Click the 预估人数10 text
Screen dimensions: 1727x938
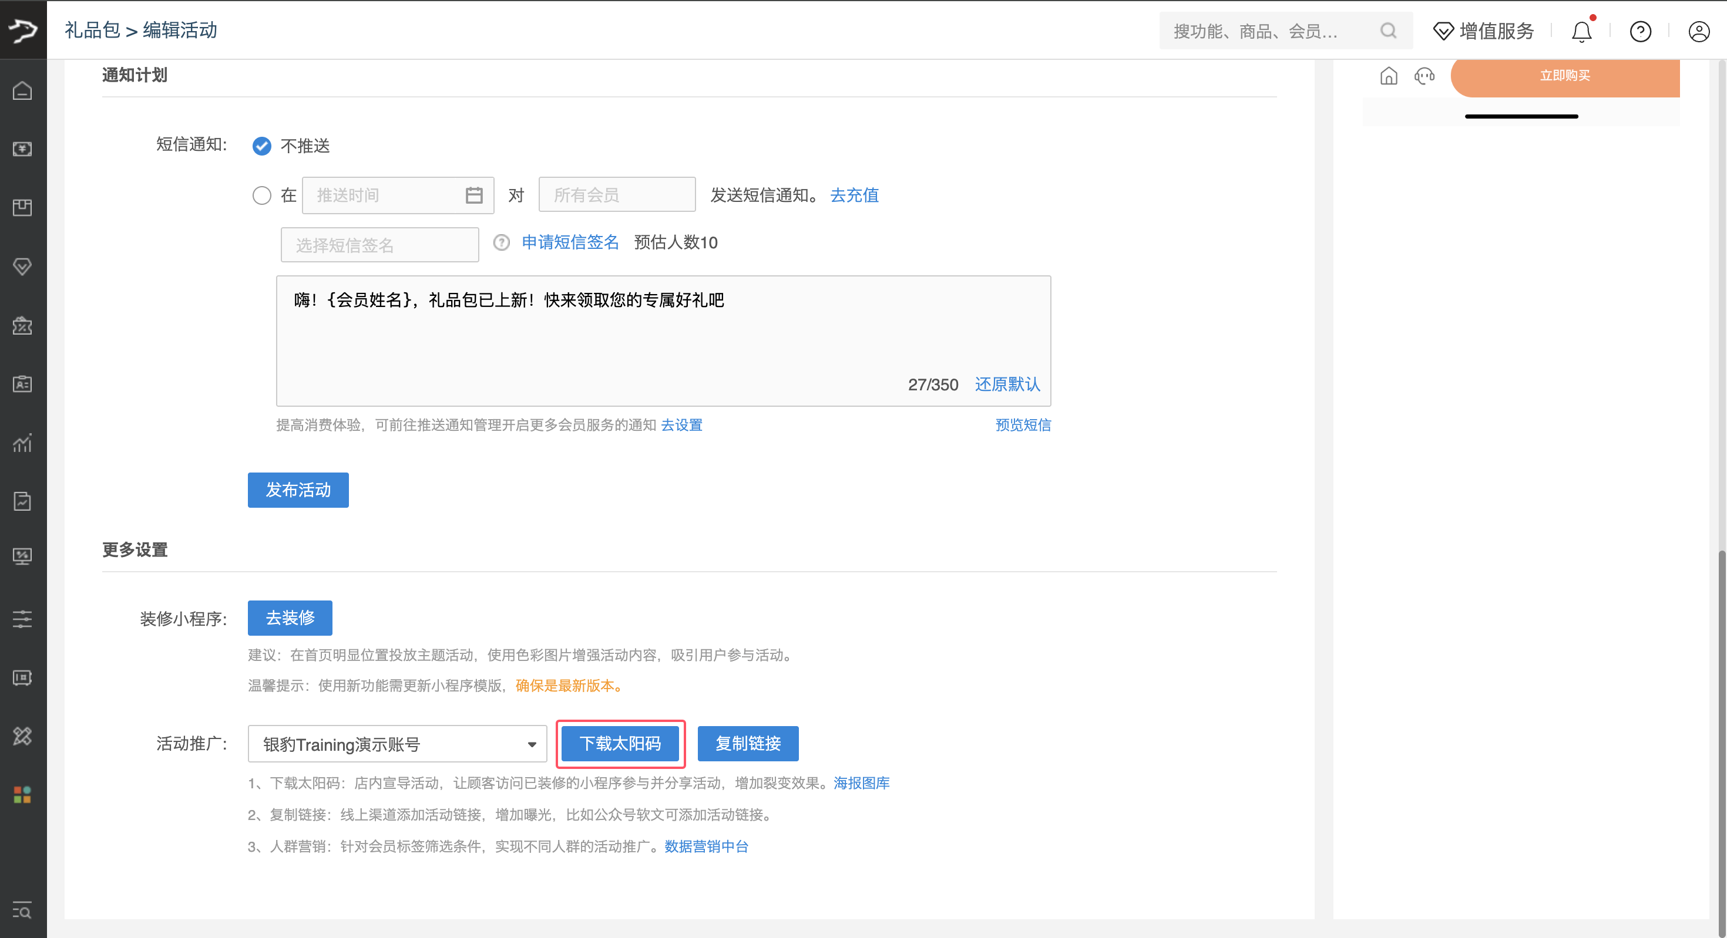[676, 242]
